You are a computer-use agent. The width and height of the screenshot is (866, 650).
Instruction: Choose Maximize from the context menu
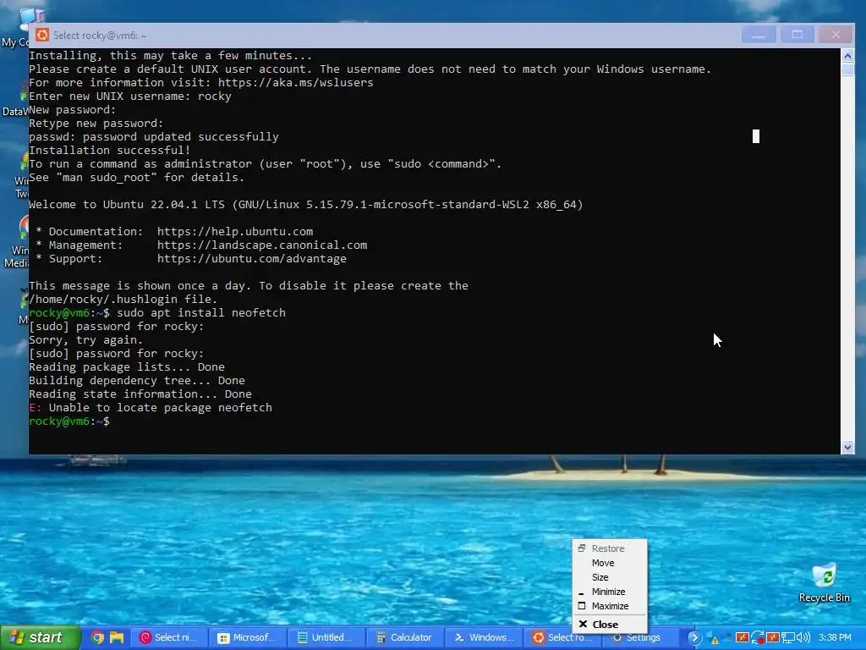610,606
